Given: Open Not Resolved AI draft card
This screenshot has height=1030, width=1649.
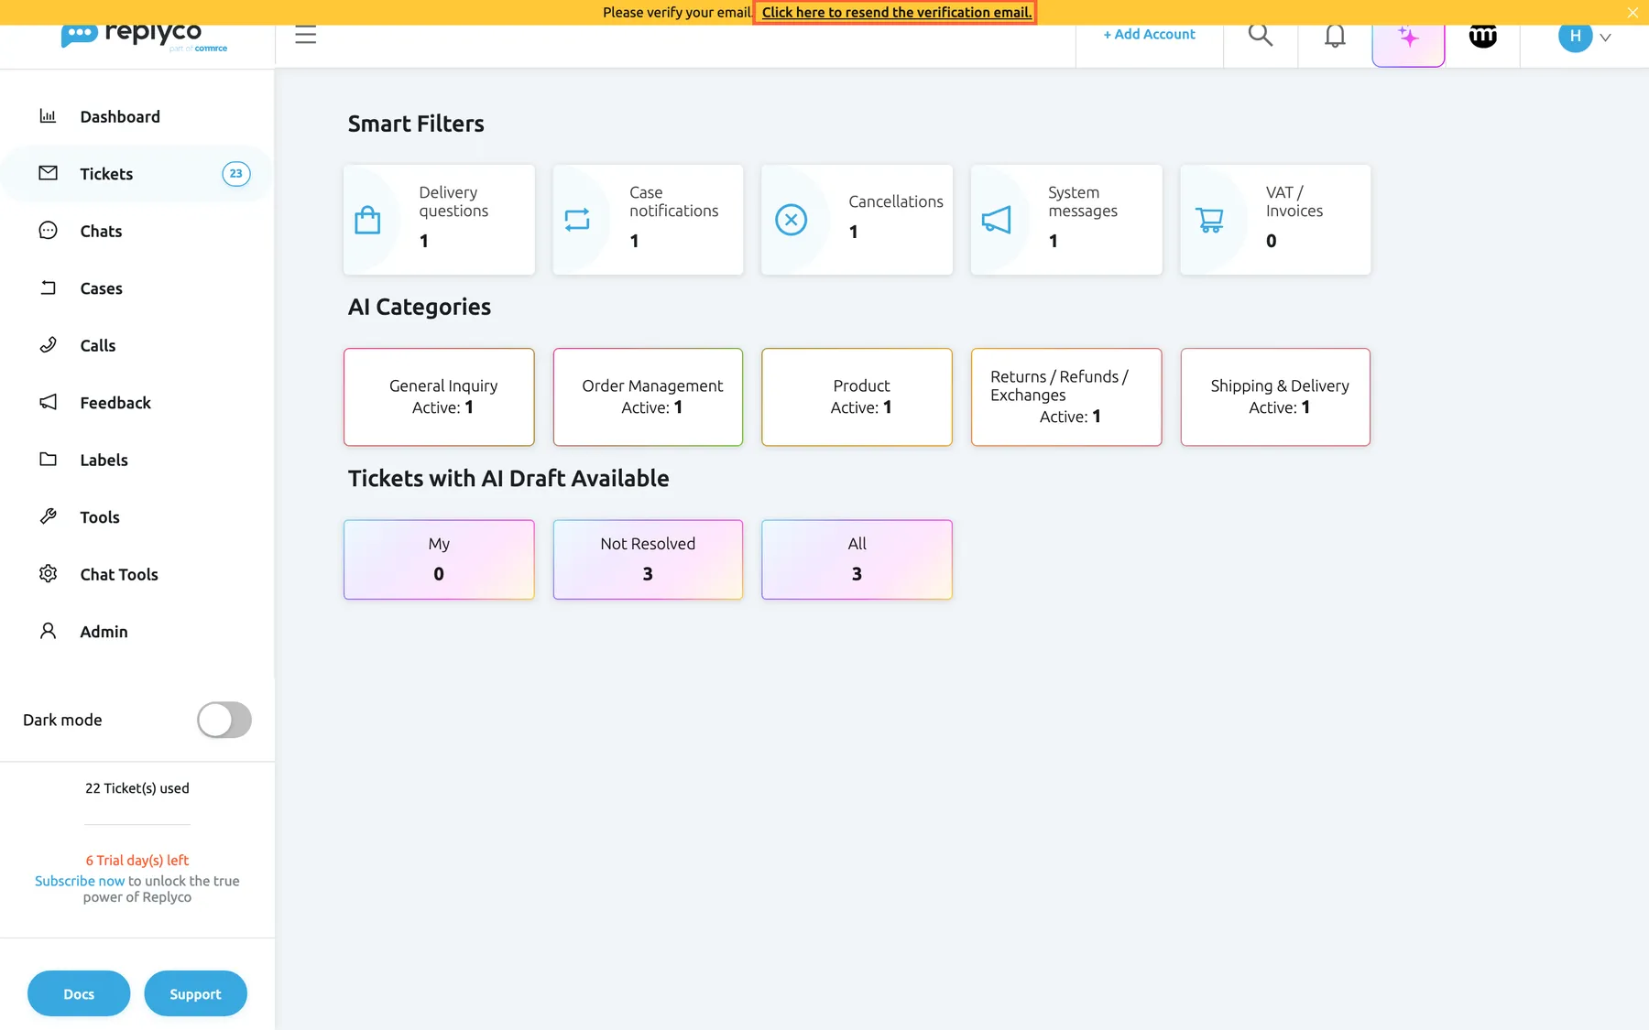Looking at the screenshot, I should [648, 559].
